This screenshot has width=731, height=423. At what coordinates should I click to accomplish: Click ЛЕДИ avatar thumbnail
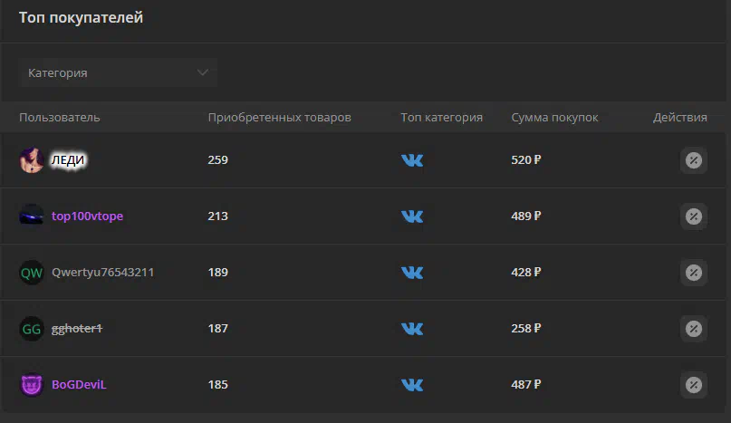pyautogui.click(x=32, y=160)
